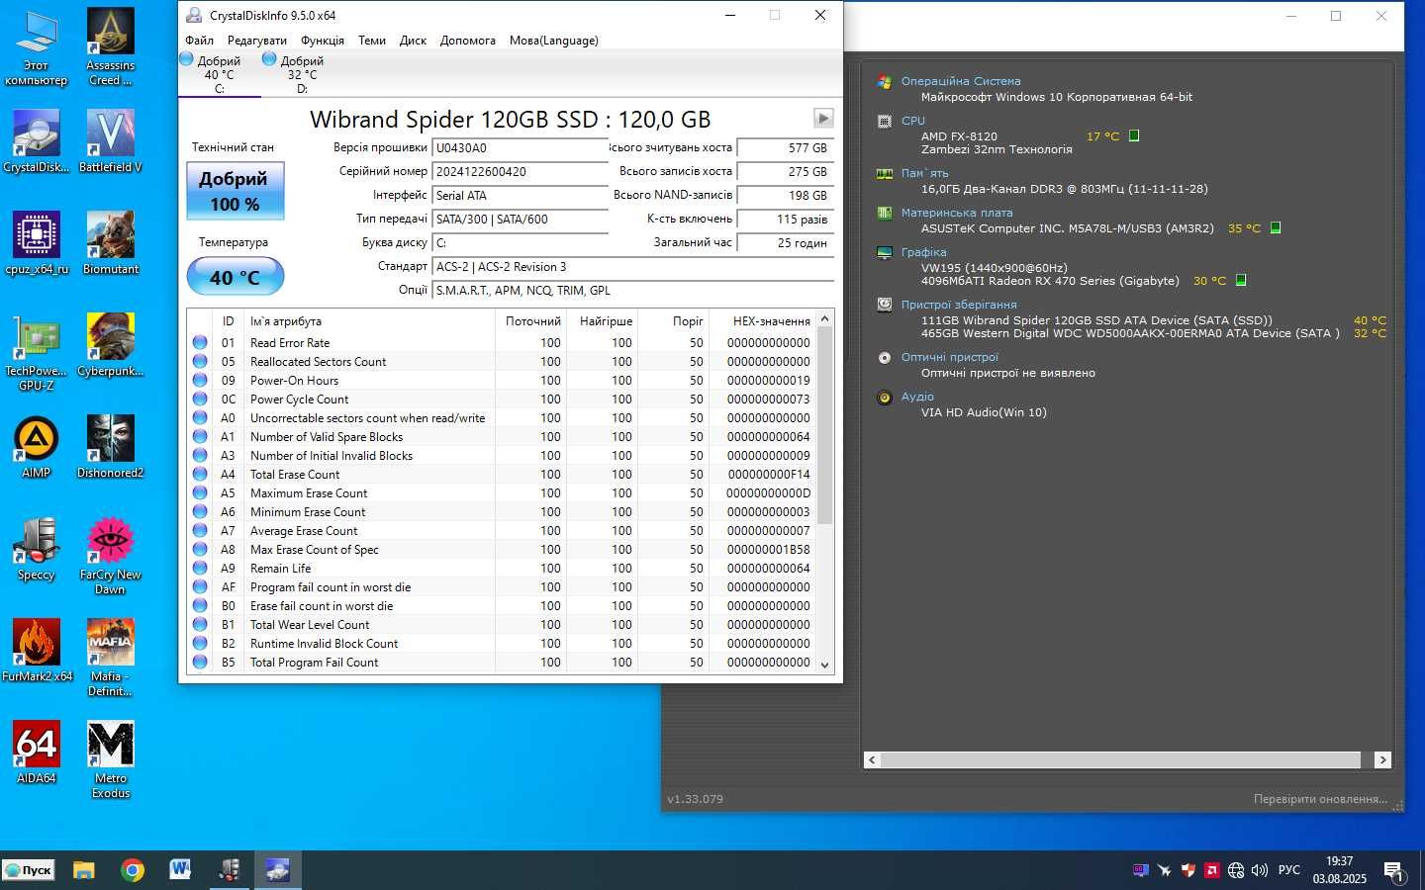The width and height of the screenshot is (1425, 890).
Task: Select the Assassins Creed desktop shortcut
Action: pos(110,47)
